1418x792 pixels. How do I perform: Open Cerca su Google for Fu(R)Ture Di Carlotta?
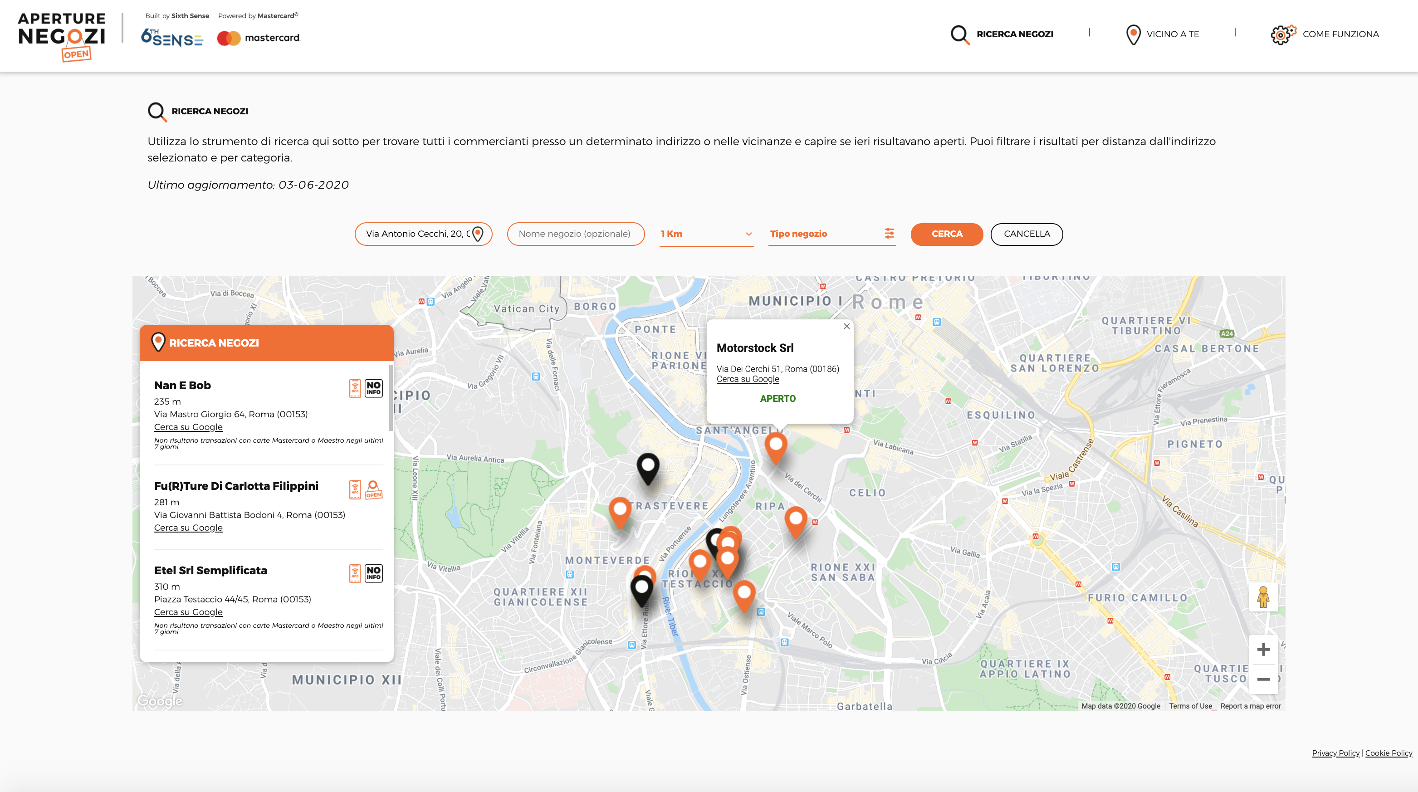pos(188,528)
